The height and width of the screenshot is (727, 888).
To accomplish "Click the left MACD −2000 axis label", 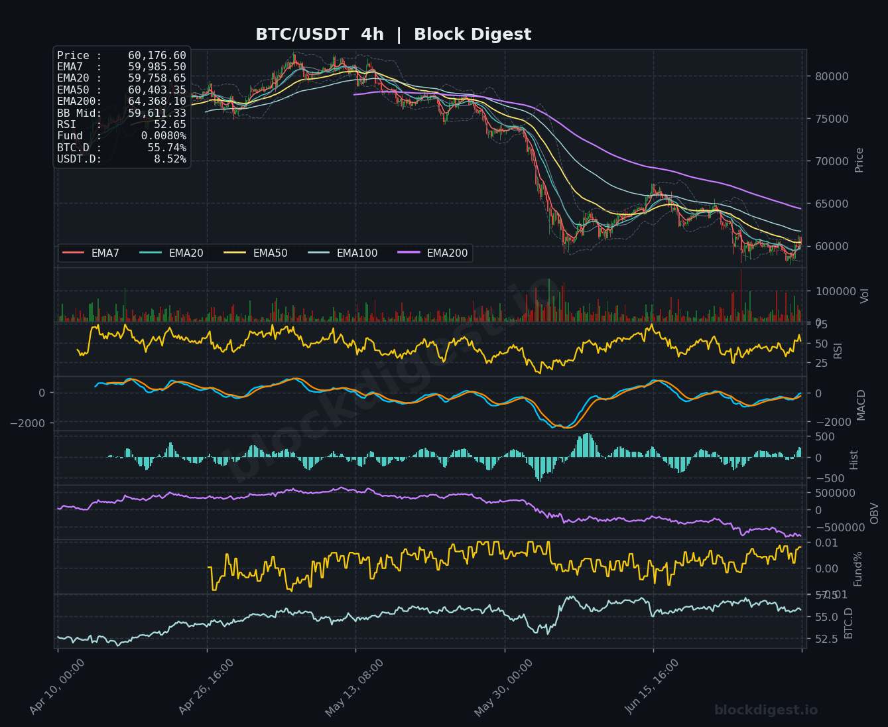I will point(27,423).
